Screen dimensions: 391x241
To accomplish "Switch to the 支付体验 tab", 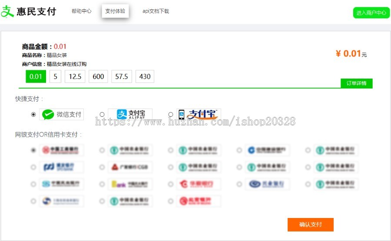I will [x=115, y=11].
